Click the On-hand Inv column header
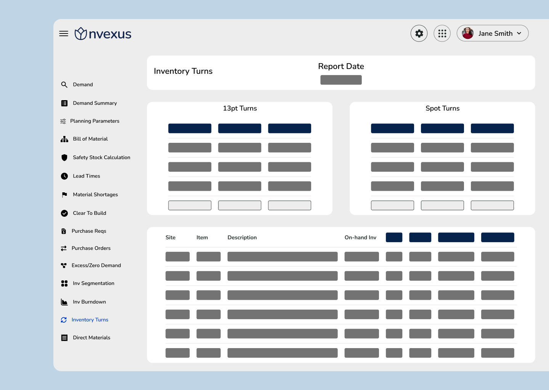549x390 pixels. [360, 238]
